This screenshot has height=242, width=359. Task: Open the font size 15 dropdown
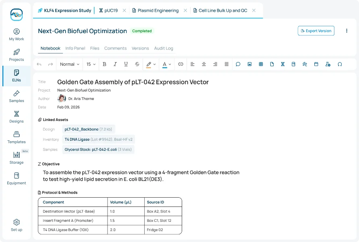click(x=91, y=65)
